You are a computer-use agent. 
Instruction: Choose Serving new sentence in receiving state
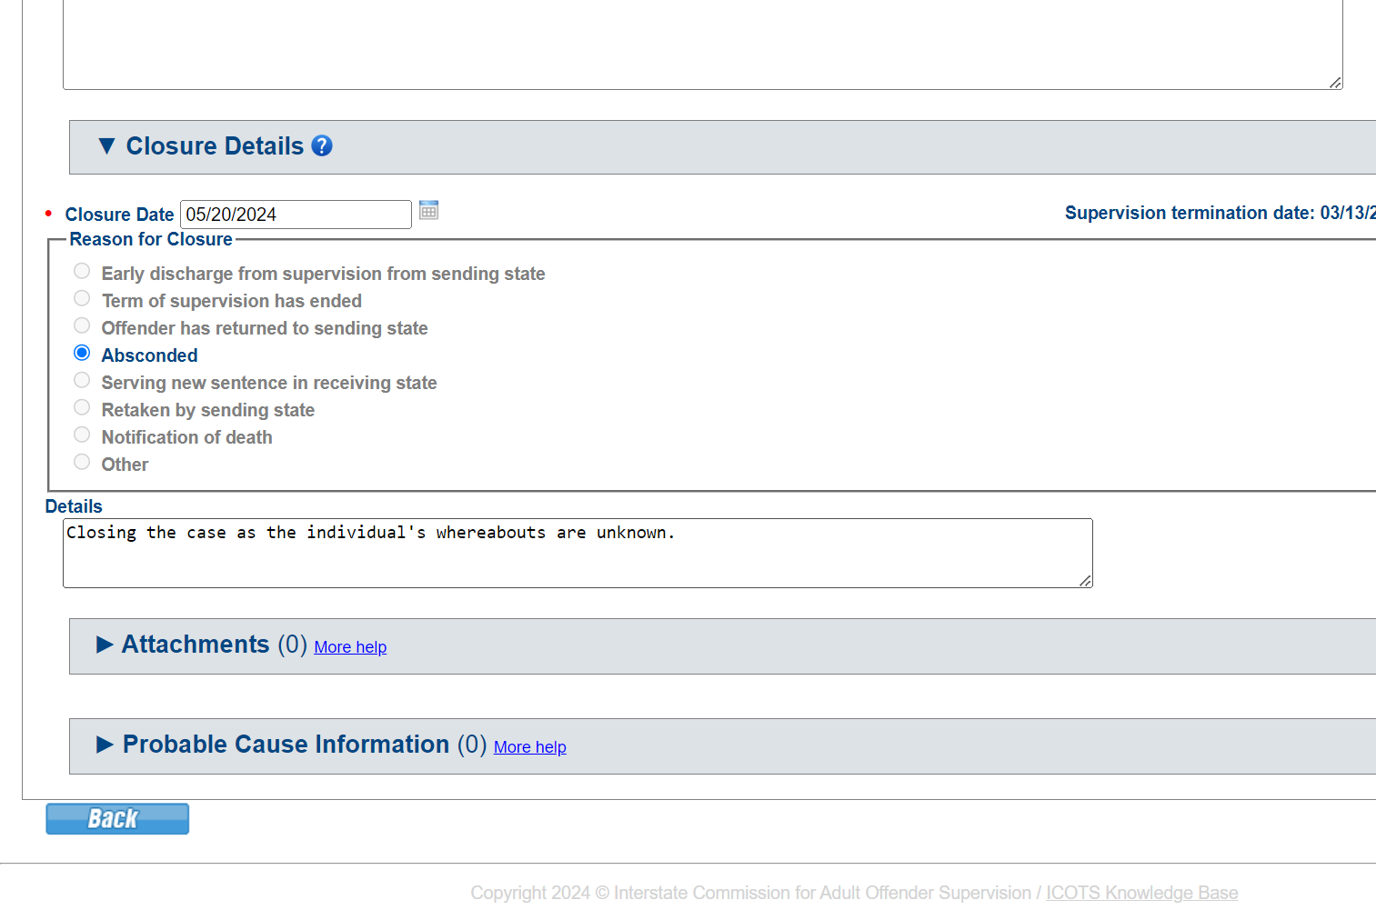tap(82, 380)
